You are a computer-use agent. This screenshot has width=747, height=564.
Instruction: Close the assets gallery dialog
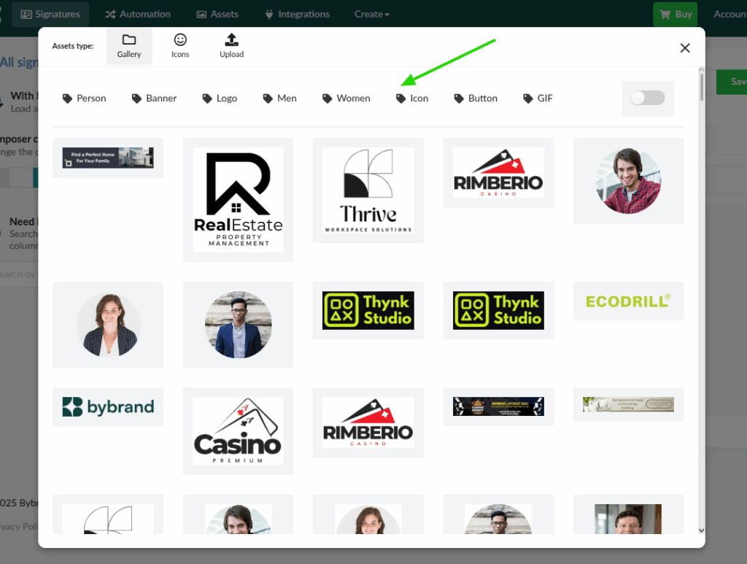684,48
